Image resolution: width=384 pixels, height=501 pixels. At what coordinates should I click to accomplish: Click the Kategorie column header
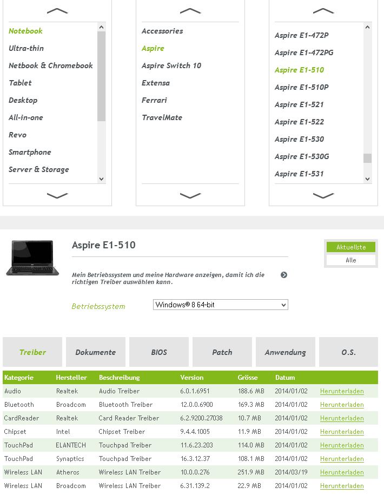[19, 377]
